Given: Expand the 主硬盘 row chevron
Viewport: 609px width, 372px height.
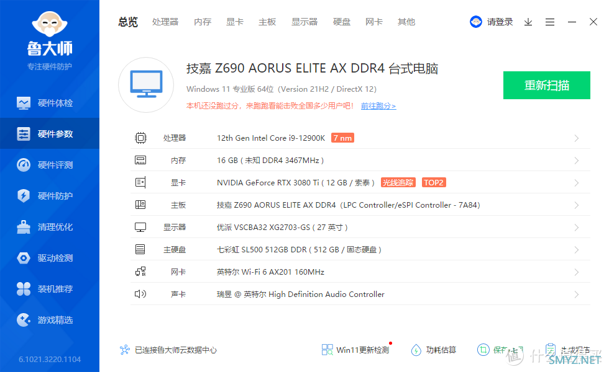Looking at the screenshot, I should [x=577, y=250].
